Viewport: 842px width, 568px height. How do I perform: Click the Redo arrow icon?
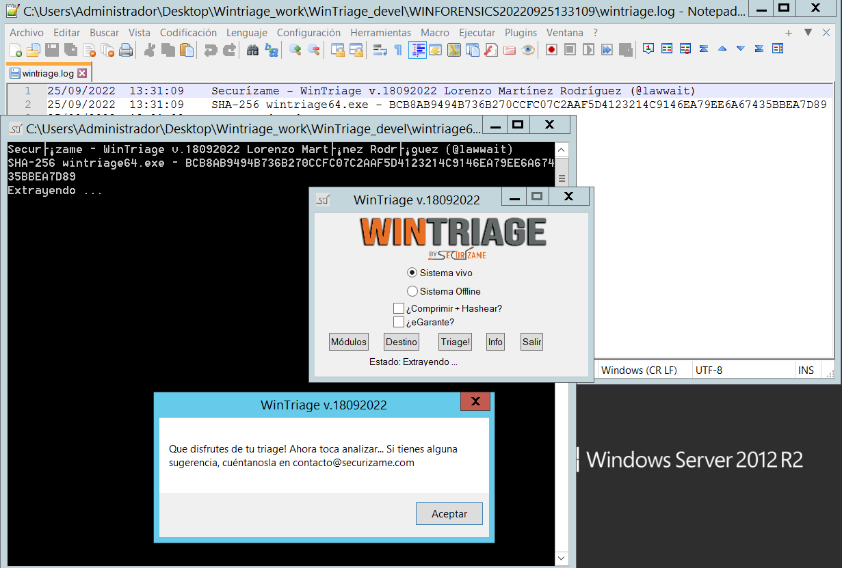click(x=229, y=49)
